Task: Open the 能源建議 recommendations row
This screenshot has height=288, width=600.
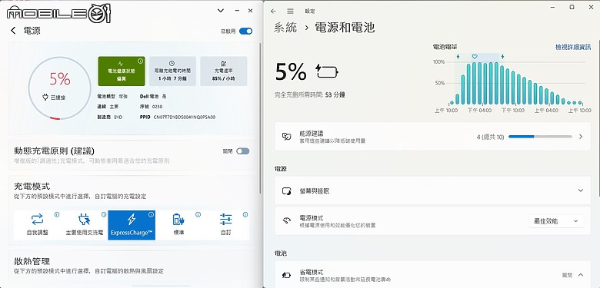Action: click(432, 137)
